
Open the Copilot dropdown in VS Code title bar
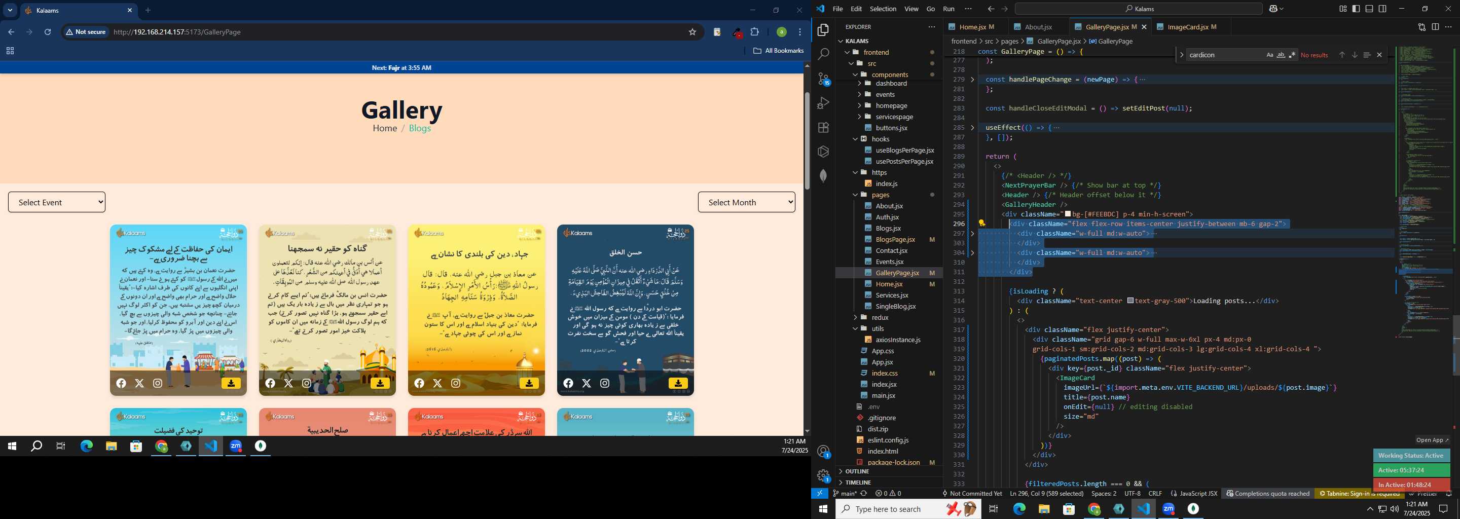pos(1276,9)
